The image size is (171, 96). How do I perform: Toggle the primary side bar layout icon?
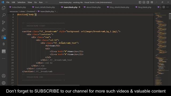(x=140, y=2)
